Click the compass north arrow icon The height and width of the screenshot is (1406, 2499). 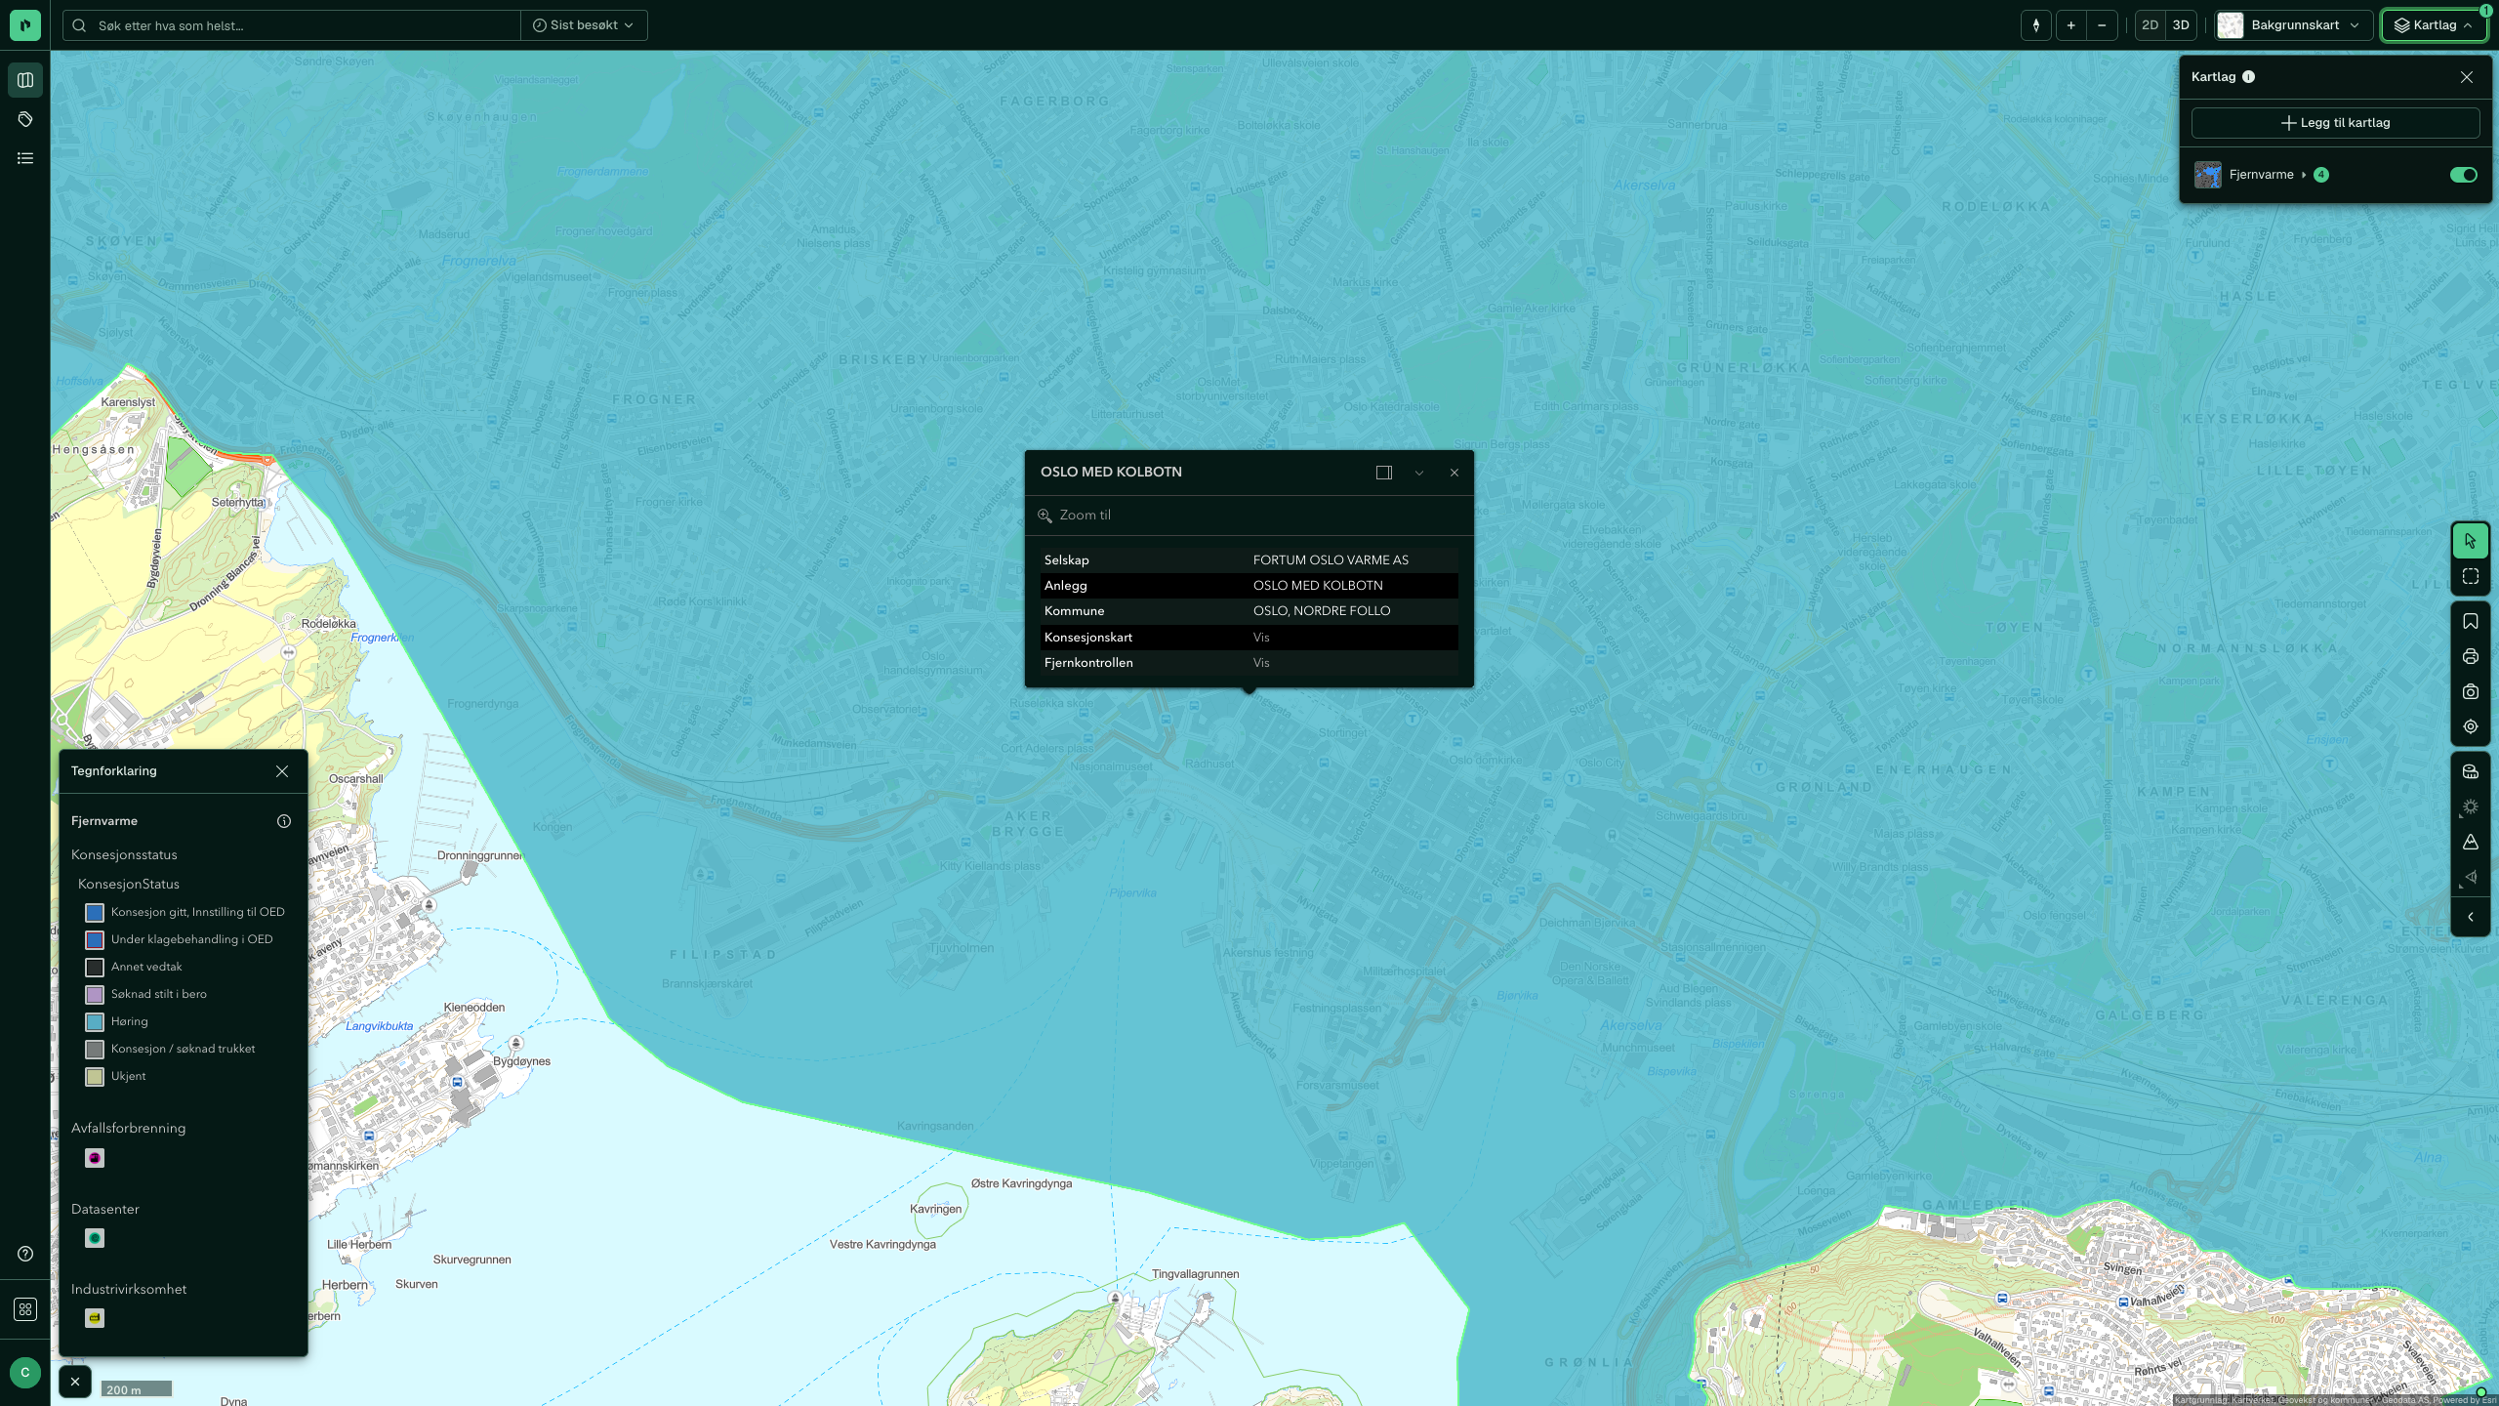(2035, 25)
